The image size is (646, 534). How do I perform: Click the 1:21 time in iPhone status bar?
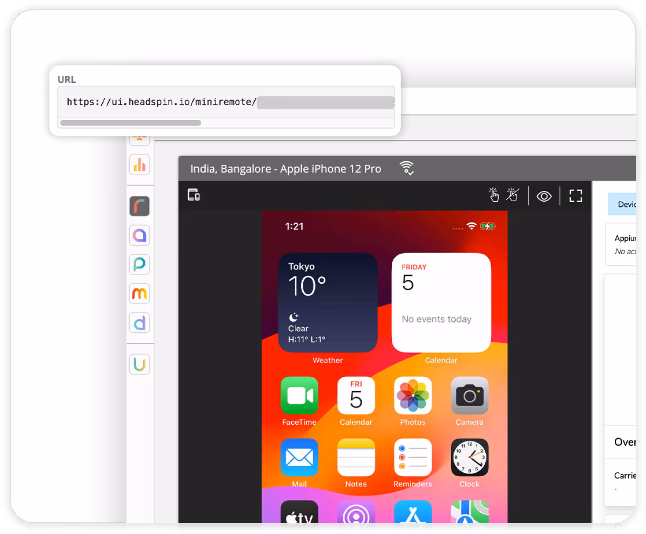294,226
